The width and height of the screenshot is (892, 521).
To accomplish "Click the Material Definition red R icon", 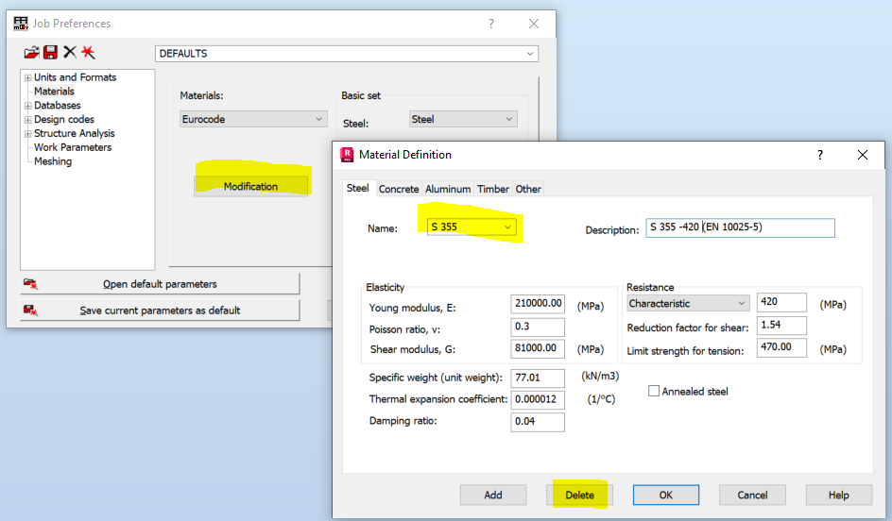I will coord(347,155).
